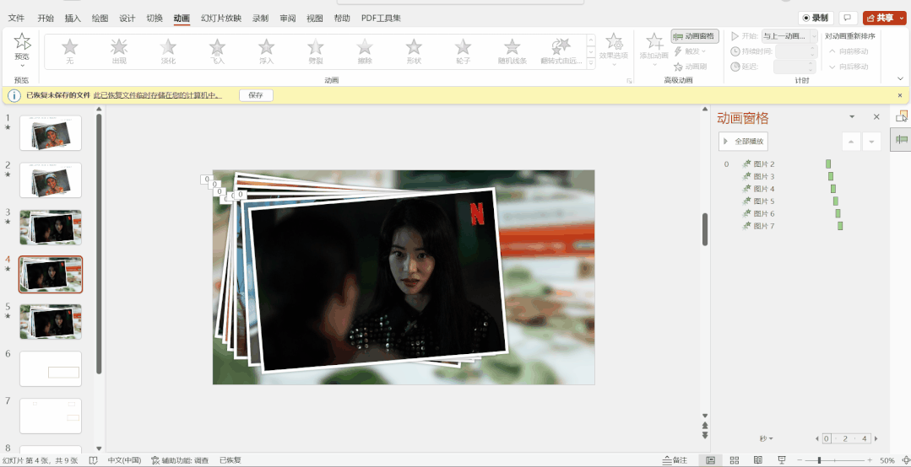911x467 pixels.
Task: Open the 秒 (Seconds) timeline dropdown
Action: 767,438
